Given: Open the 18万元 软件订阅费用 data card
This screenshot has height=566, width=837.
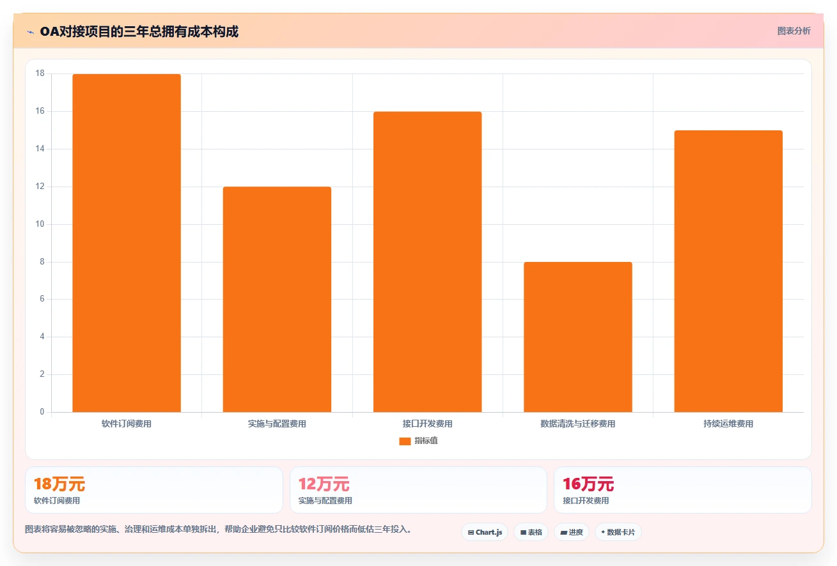Looking at the screenshot, I should pyautogui.click(x=153, y=490).
